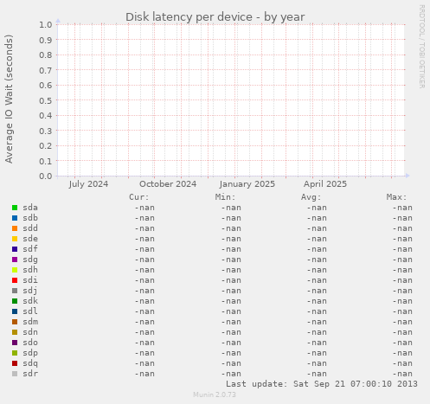Select the sdk legend label
Viewport: 430px width, 404px height.
[x=30, y=301]
